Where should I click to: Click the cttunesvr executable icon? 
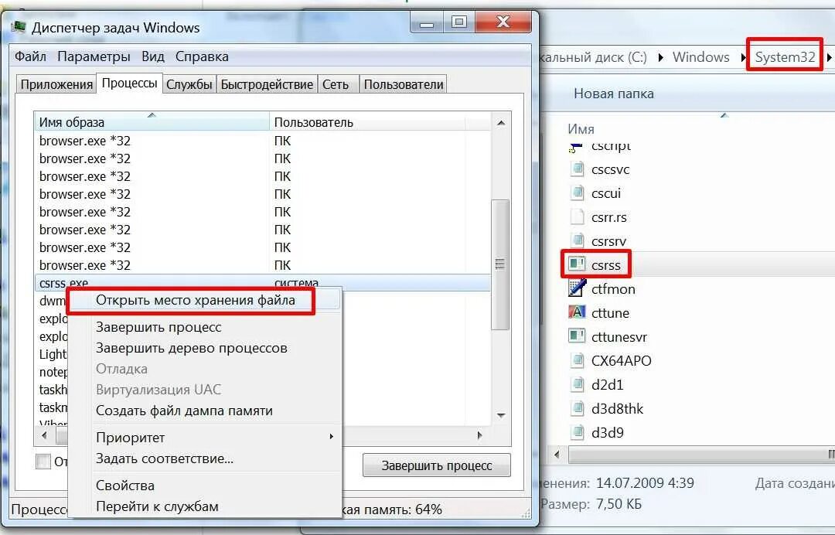(x=577, y=336)
